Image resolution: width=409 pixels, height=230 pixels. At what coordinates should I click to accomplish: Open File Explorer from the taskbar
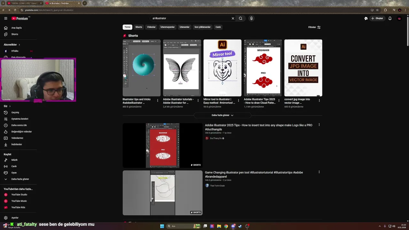pos(219,226)
